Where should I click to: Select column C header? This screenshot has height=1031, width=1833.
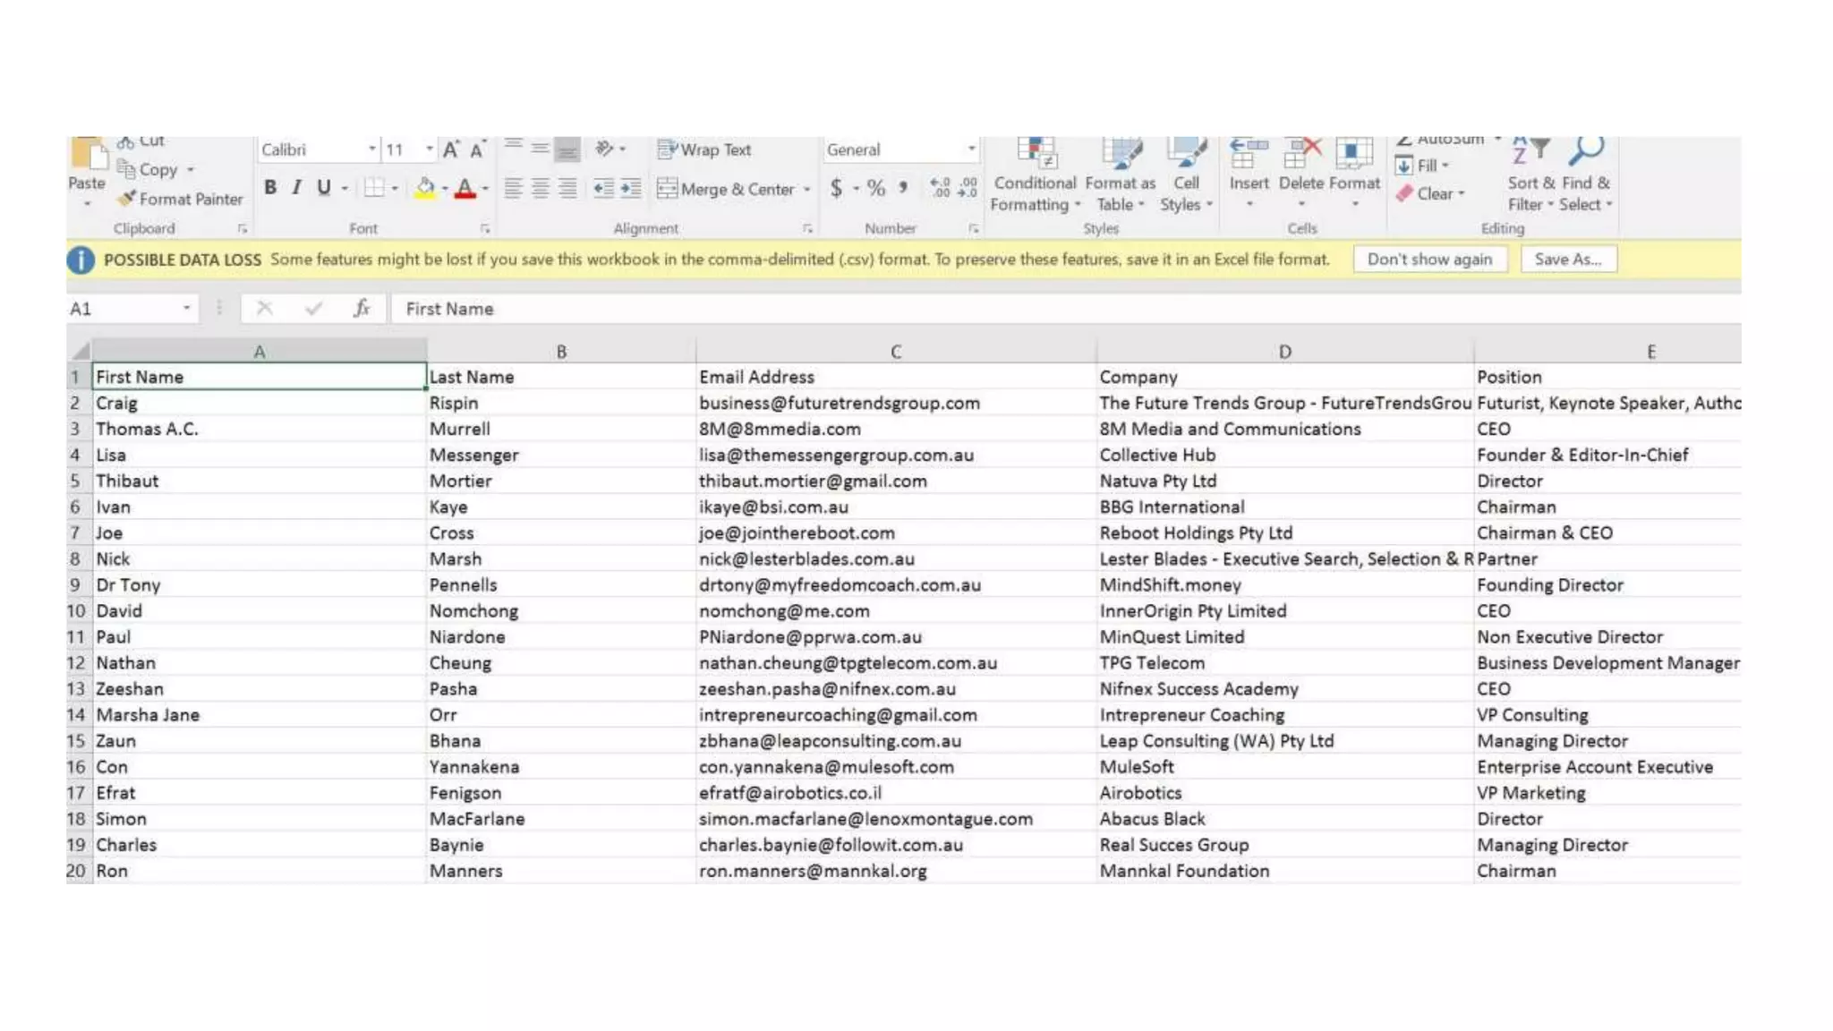click(x=895, y=352)
